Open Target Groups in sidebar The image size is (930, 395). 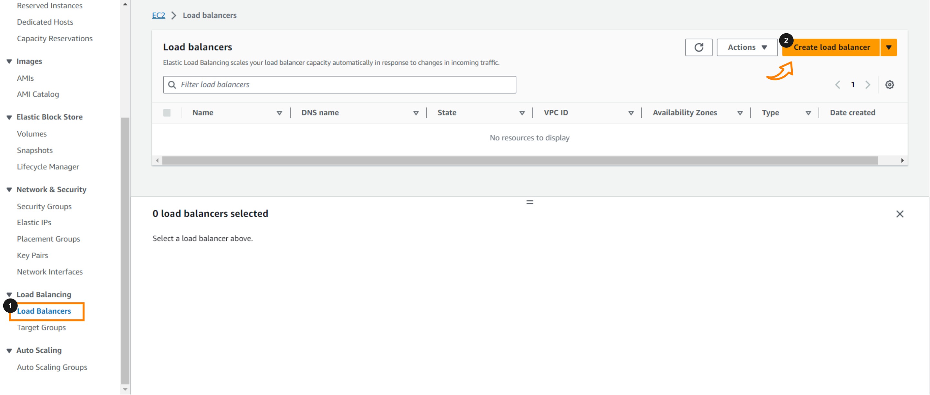tap(41, 328)
